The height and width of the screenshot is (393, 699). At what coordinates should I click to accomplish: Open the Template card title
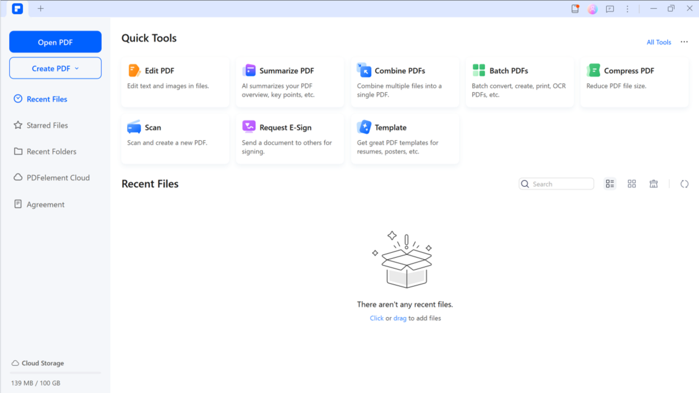(x=390, y=127)
